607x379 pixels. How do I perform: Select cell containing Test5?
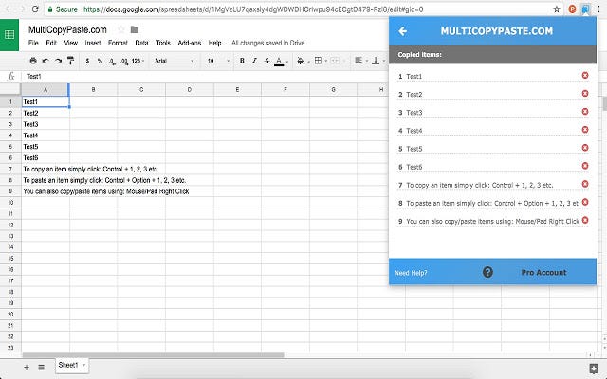click(x=46, y=147)
